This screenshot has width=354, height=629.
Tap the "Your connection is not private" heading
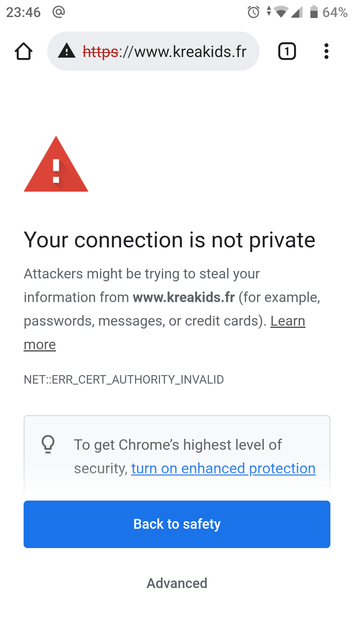[169, 240]
